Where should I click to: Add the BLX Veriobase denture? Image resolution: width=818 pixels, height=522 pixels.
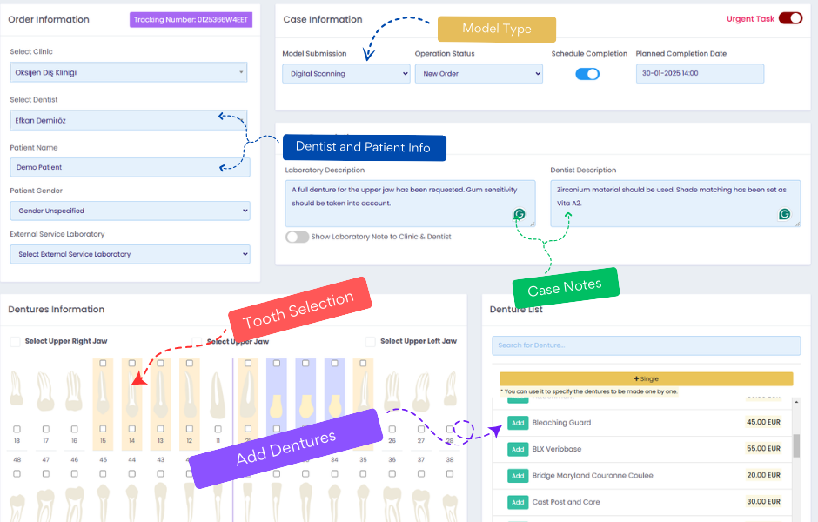tap(517, 449)
